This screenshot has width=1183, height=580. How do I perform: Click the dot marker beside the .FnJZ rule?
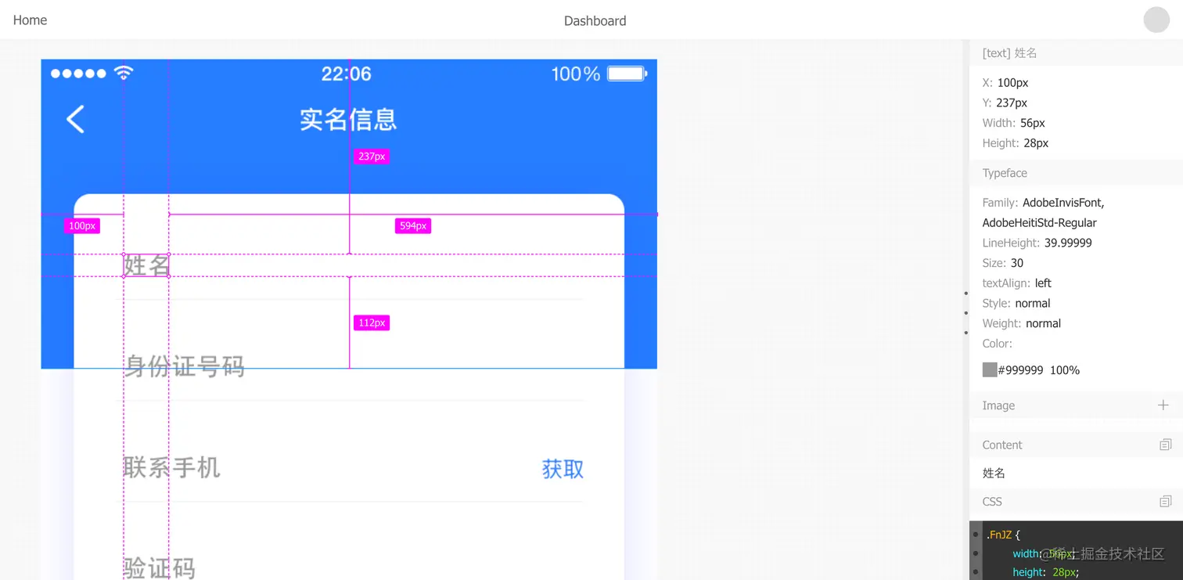pos(975,535)
